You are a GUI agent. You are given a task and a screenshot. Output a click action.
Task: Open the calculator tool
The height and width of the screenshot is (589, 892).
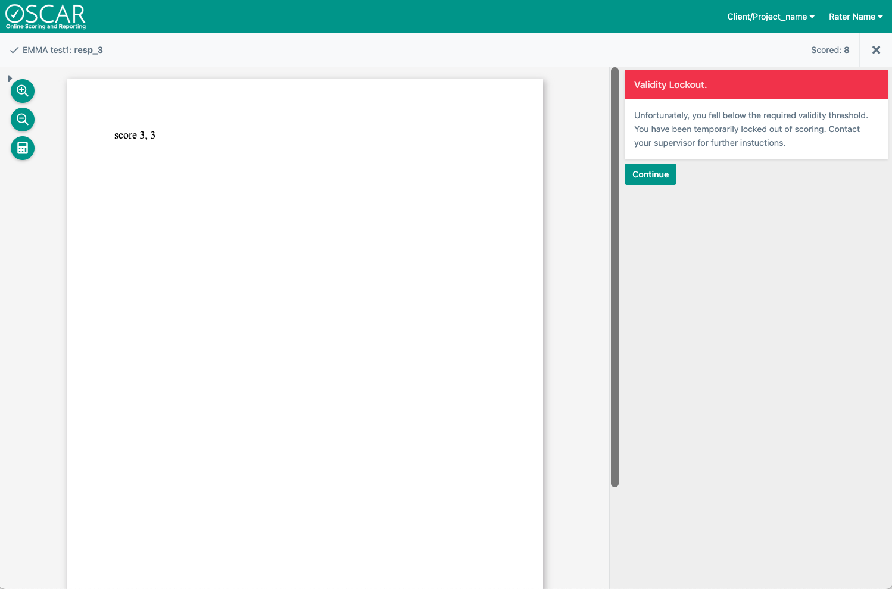pyautogui.click(x=23, y=148)
